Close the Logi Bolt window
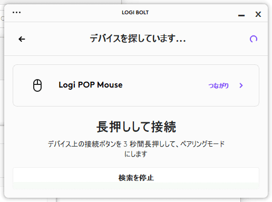 click(x=258, y=14)
